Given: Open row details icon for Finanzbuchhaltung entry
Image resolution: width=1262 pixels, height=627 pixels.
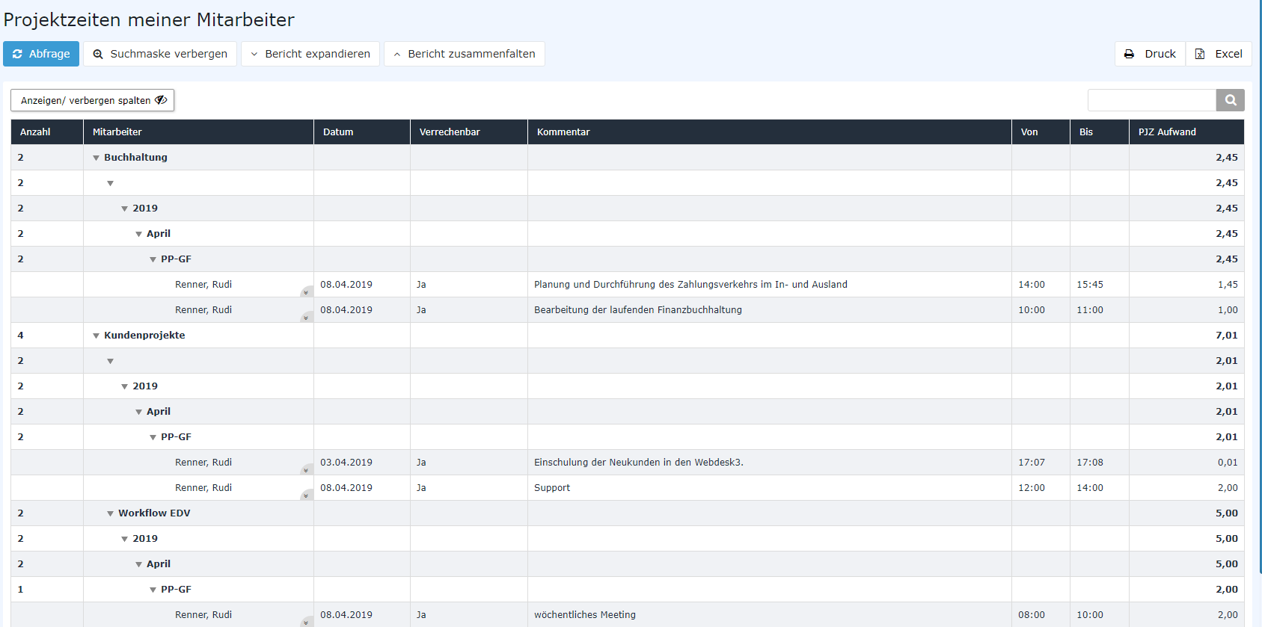Looking at the screenshot, I should click(x=306, y=317).
